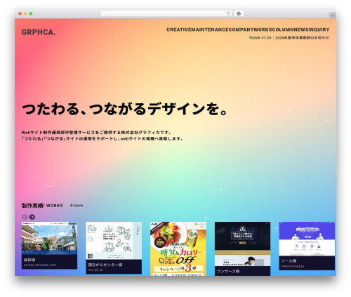Click the 製作実績/ WORKS heading
Screen dimensions: 351x297
pyautogui.click(x=42, y=206)
